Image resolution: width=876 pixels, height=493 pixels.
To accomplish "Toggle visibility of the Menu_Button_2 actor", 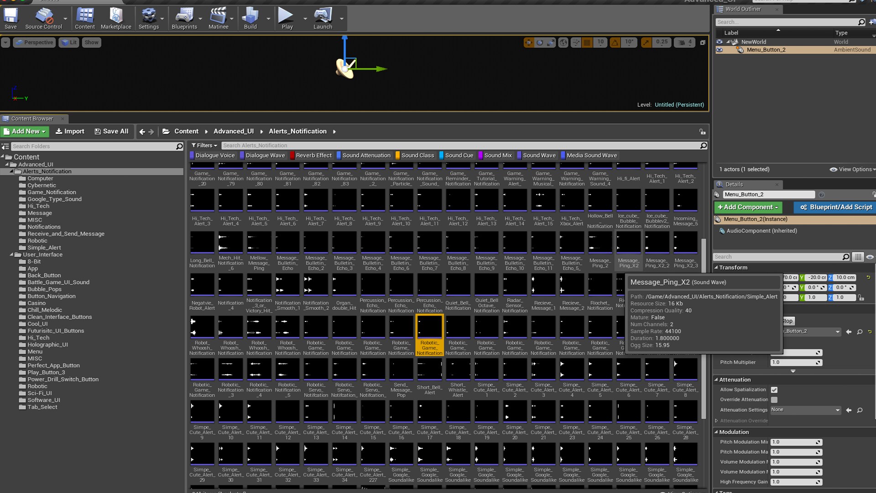I will coord(720,50).
